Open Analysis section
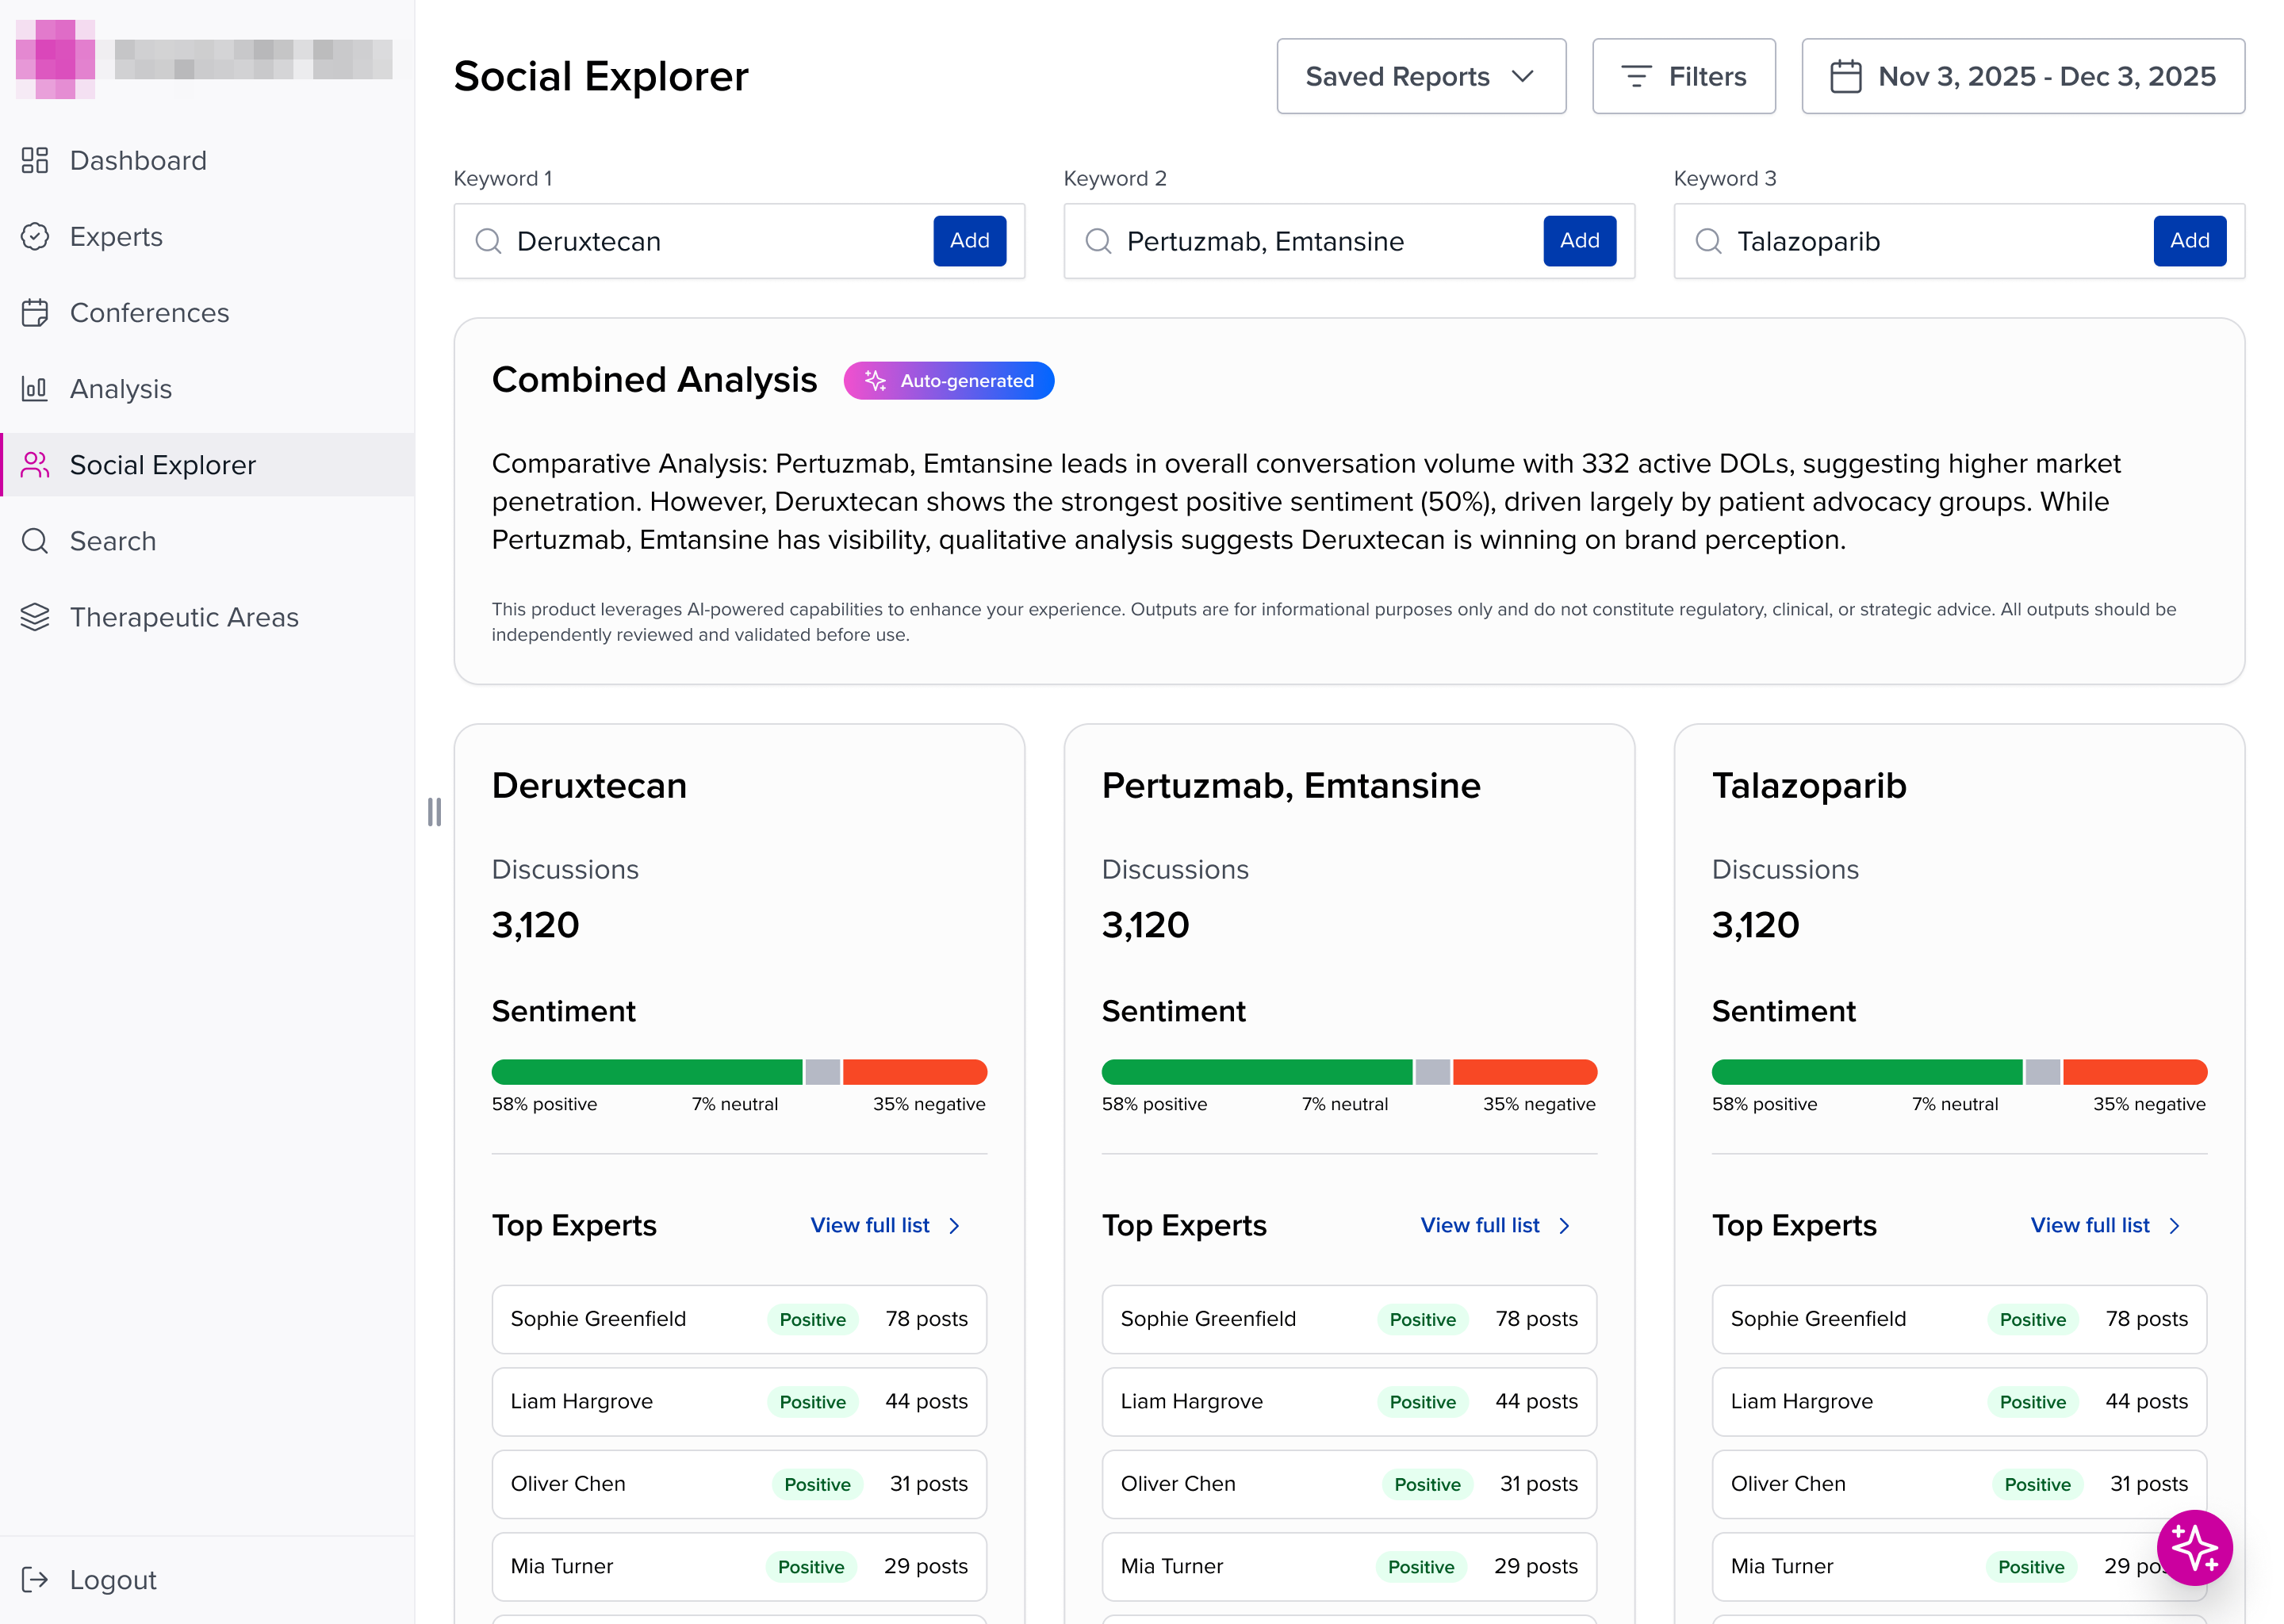The image size is (2284, 1624). click(x=207, y=388)
